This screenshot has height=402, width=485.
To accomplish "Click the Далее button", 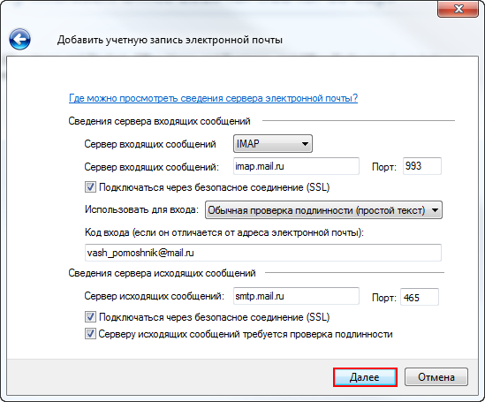I will [x=365, y=377].
